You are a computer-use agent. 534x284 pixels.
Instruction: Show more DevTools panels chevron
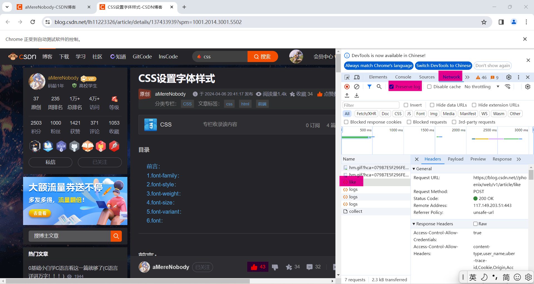click(468, 77)
